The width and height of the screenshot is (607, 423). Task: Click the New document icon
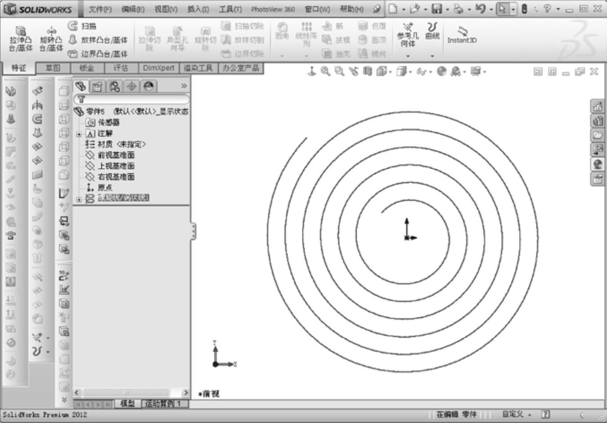[x=393, y=9]
